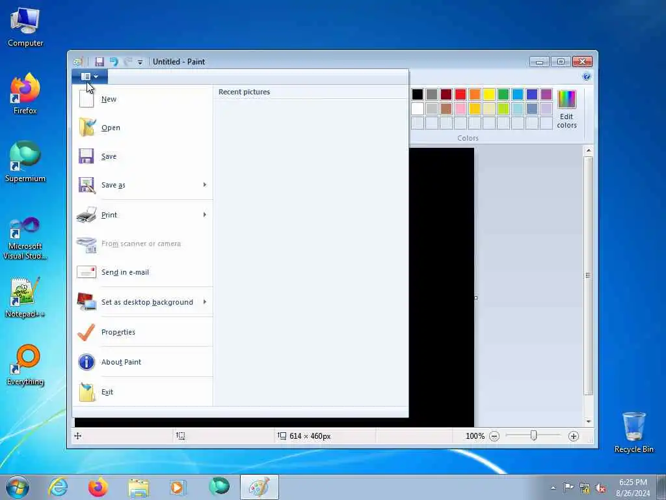Click vertical scrollbar down arrow
The width and height of the screenshot is (666, 500).
[588, 421]
